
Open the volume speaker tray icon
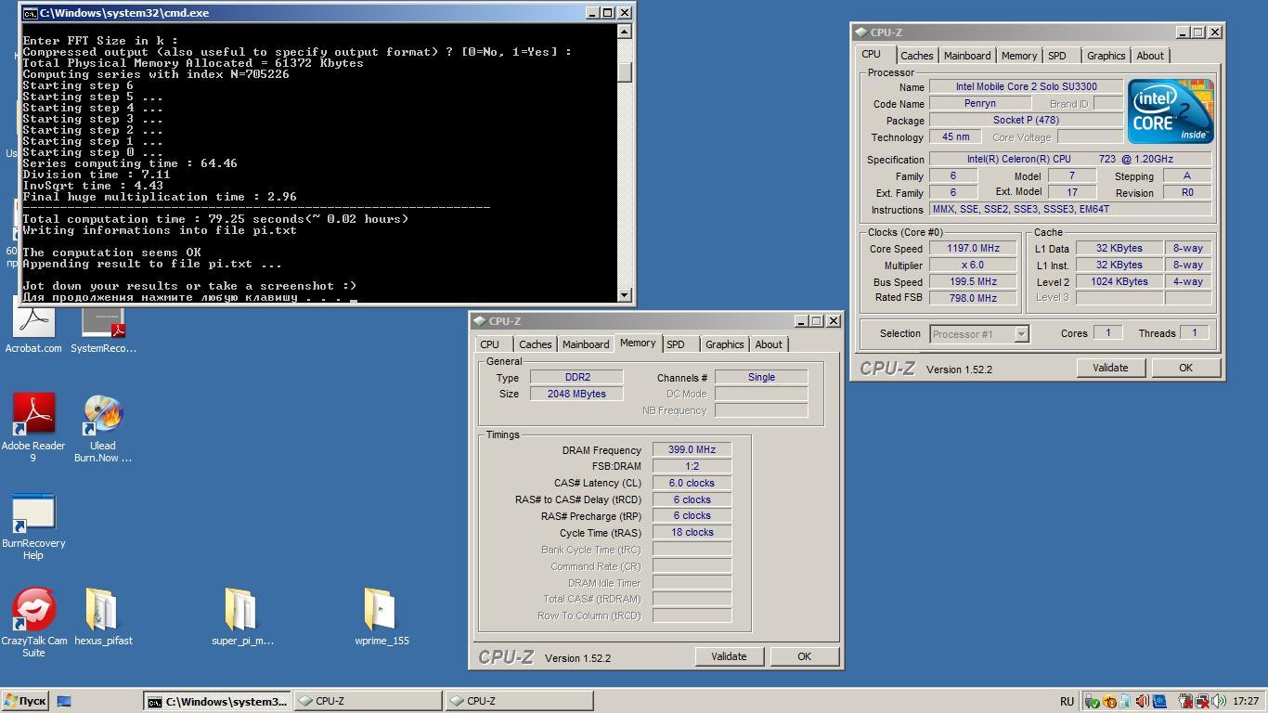[x=1219, y=702]
